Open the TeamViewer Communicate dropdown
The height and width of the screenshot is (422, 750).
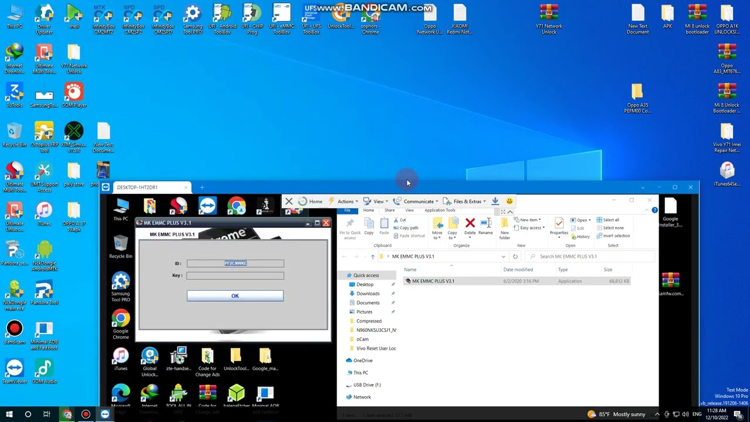(416, 201)
